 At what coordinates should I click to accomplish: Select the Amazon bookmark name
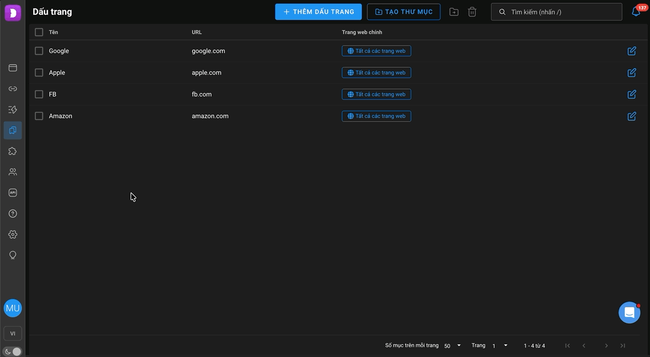pyautogui.click(x=61, y=116)
